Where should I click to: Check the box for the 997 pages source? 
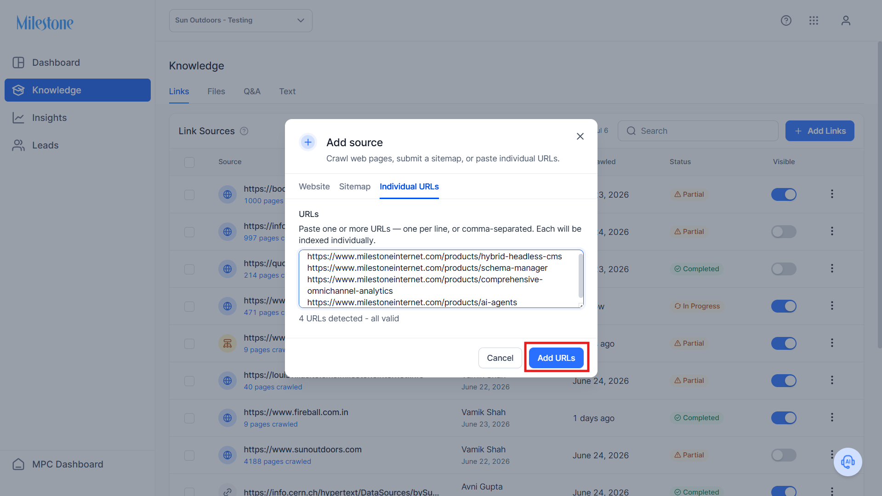189,232
